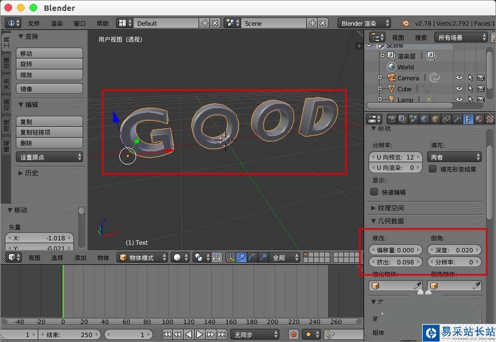Open the render camera properties tab
Viewport: 496px width, 342px height.
(392, 119)
